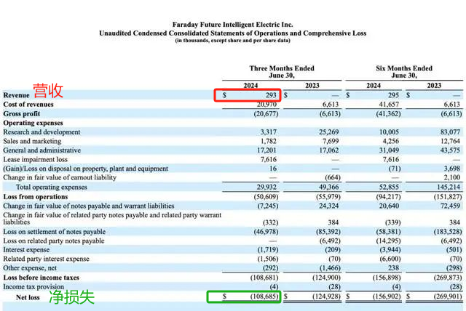The height and width of the screenshot is (311, 466).
Task: Select the Cost of revenues row label
Action: [26, 105]
